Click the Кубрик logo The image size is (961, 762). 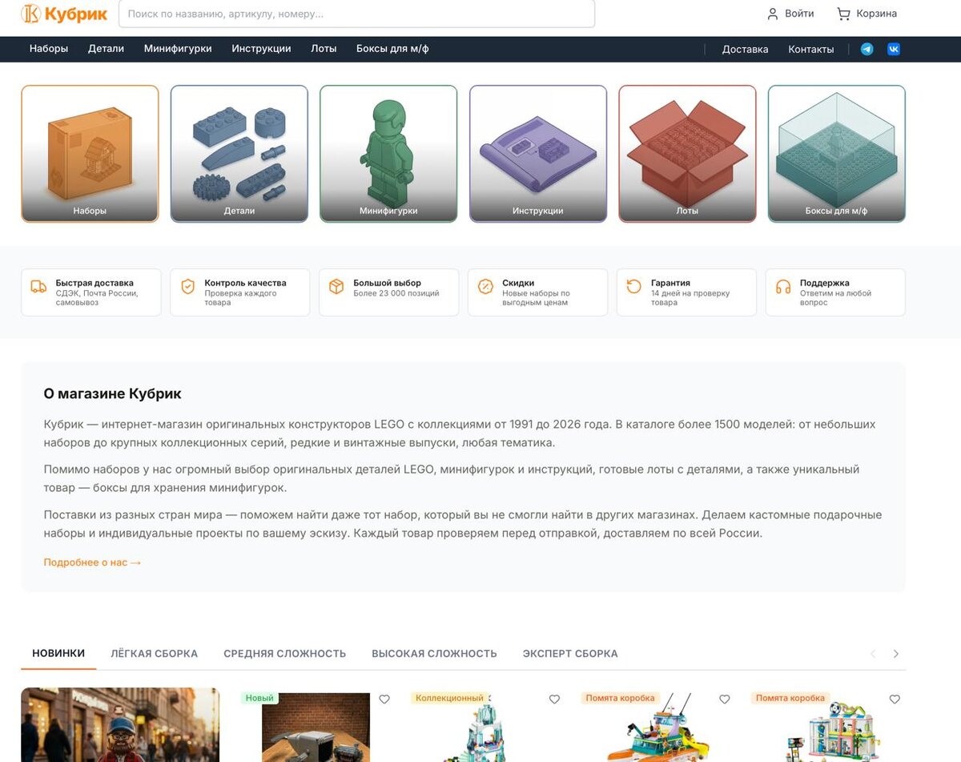[64, 14]
